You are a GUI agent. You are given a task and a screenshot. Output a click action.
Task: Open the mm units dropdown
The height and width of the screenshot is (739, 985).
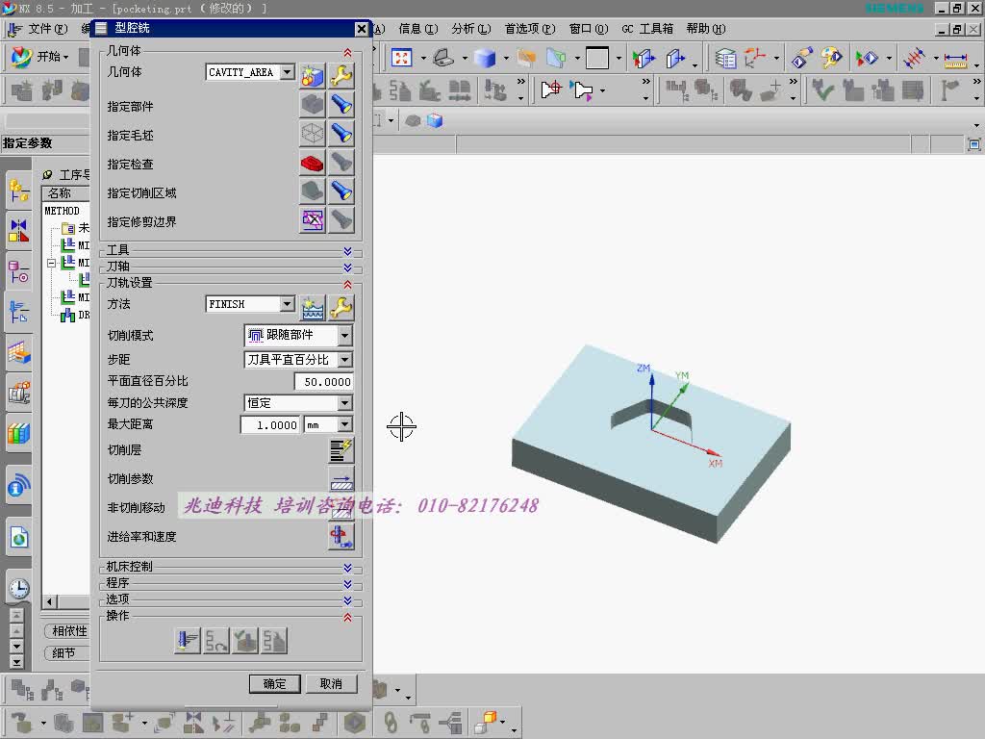[345, 424]
